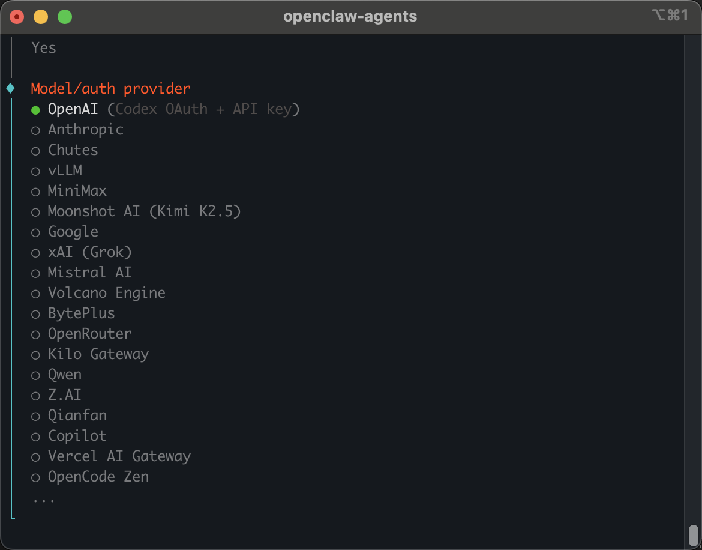
Task: Select Volcano Engine provider
Action: (106, 293)
